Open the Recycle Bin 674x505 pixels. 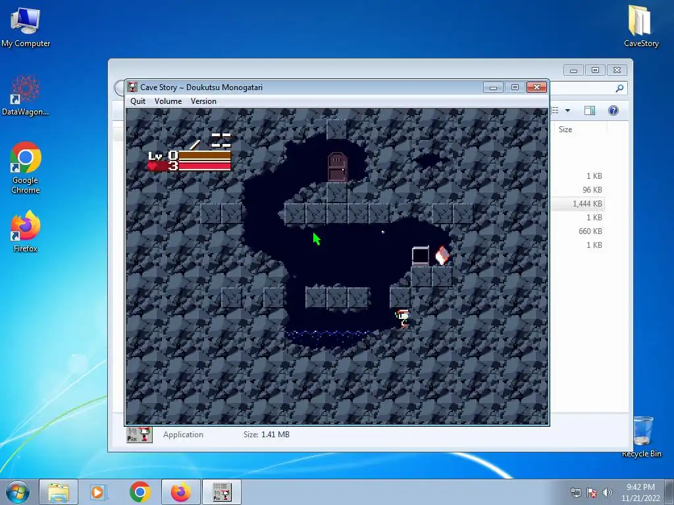pyautogui.click(x=641, y=436)
